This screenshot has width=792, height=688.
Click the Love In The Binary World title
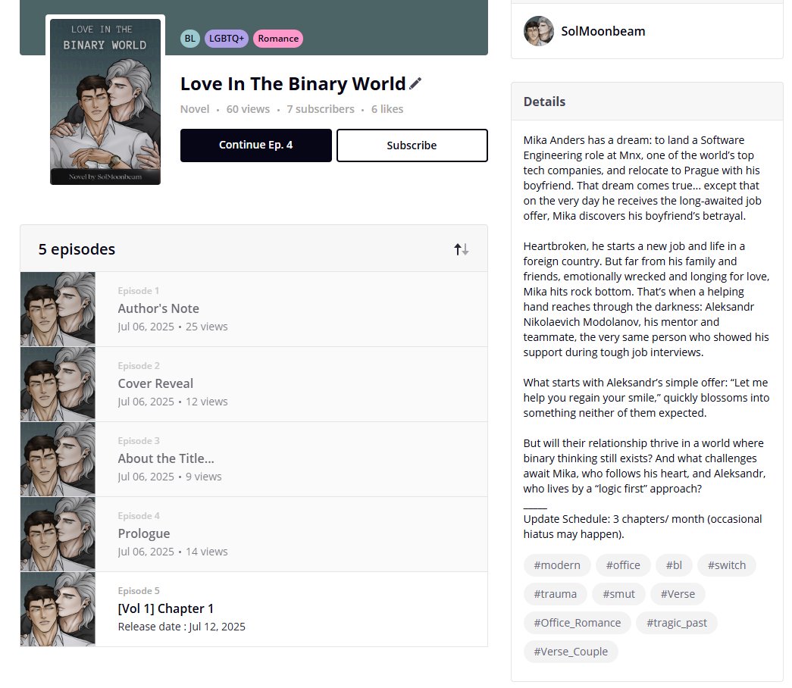pyautogui.click(x=293, y=84)
